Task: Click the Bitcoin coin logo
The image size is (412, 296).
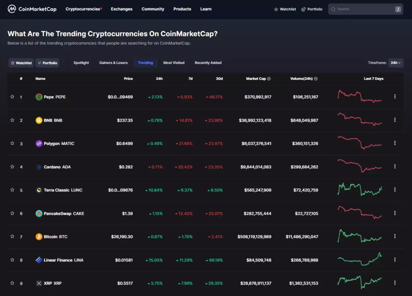Action: tap(39, 237)
